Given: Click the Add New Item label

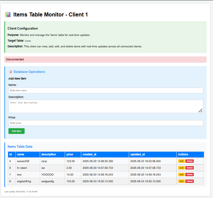Looking at the screenshot, I should coord(17,79).
